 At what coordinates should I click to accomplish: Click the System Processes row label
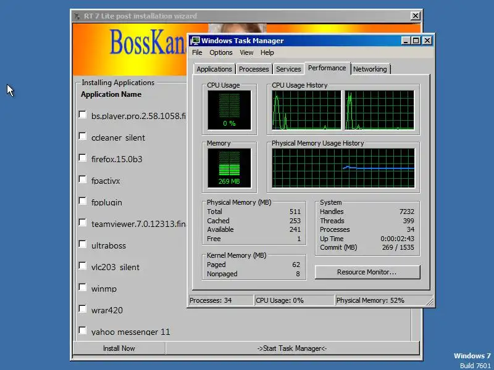click(x=335, y=229)
